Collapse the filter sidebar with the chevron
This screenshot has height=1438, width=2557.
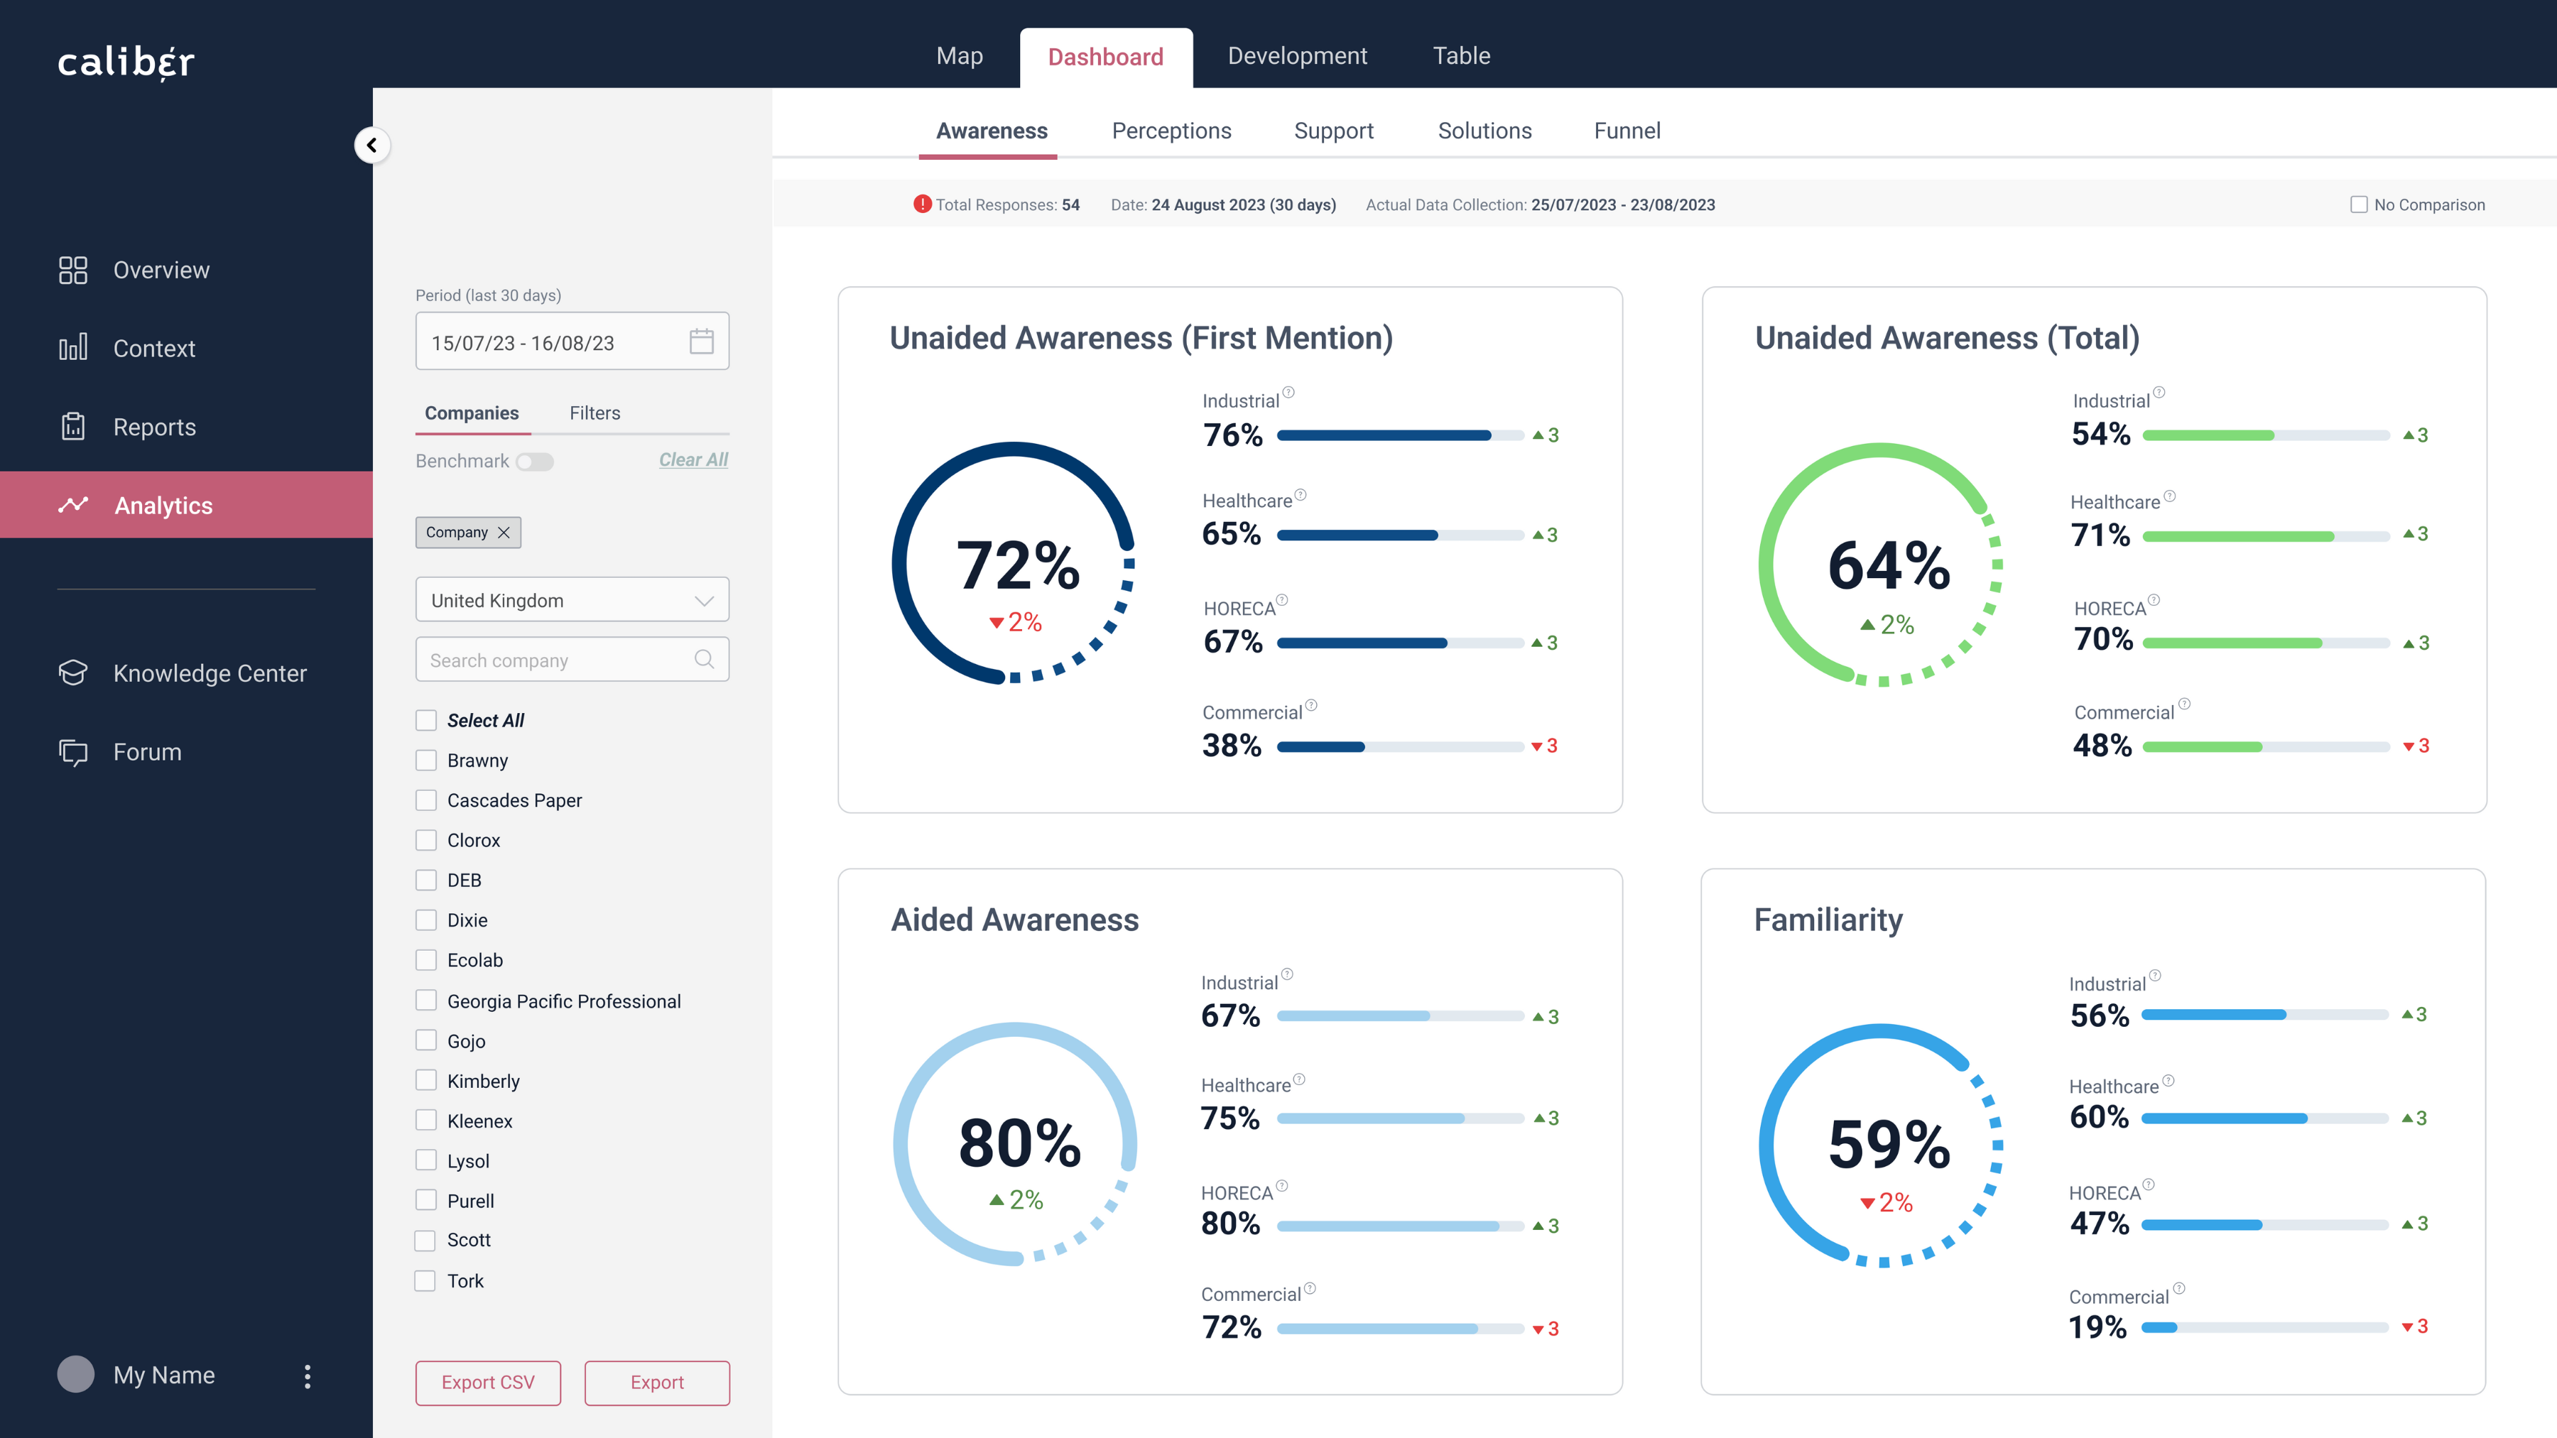coord(371,145)
